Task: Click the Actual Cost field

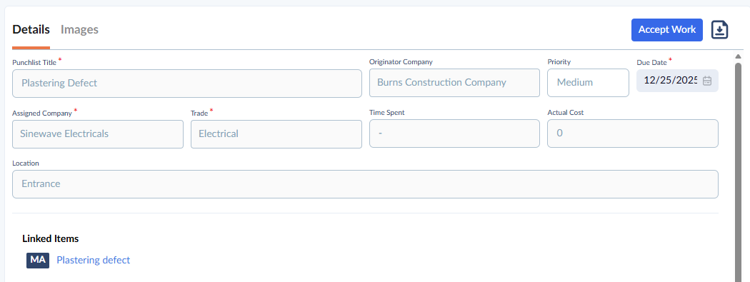Action: (x=633, y=134)
